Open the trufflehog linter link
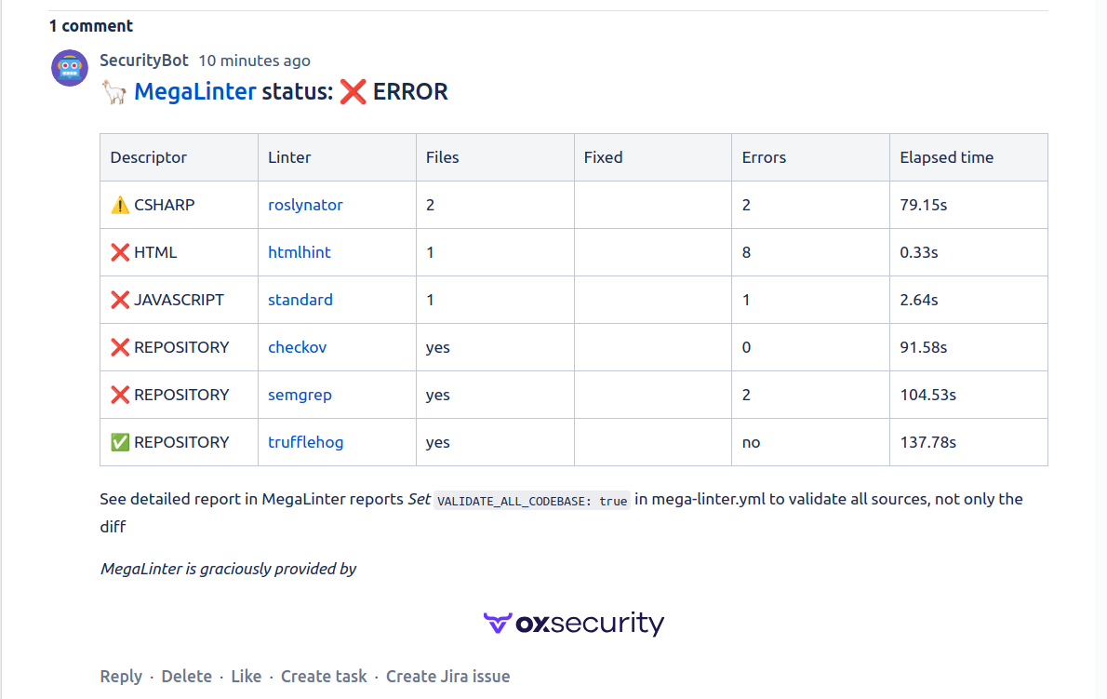The height and width of the screenshot is (699, 1107). tap(306, 442)
